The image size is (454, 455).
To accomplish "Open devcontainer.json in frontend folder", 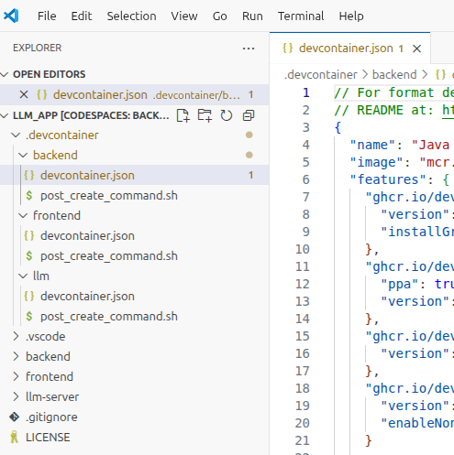I will (87, 235).
